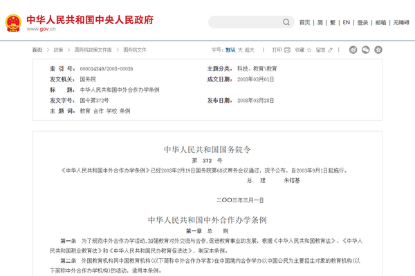Go to 政策 breadcrumb
This screenshot has height=276, width=415.
coord(58,50)
